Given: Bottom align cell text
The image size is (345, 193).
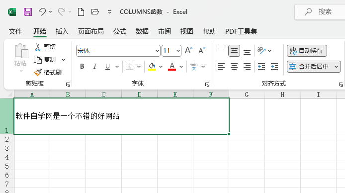Looking at the screenshot, I should (x=247, y=52).
